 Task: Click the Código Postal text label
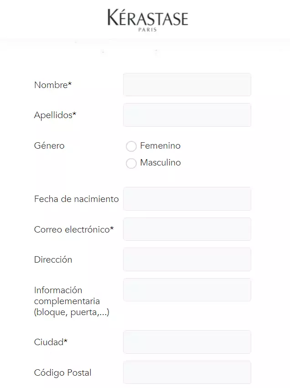pyautogui.click(x=63, y=372)
